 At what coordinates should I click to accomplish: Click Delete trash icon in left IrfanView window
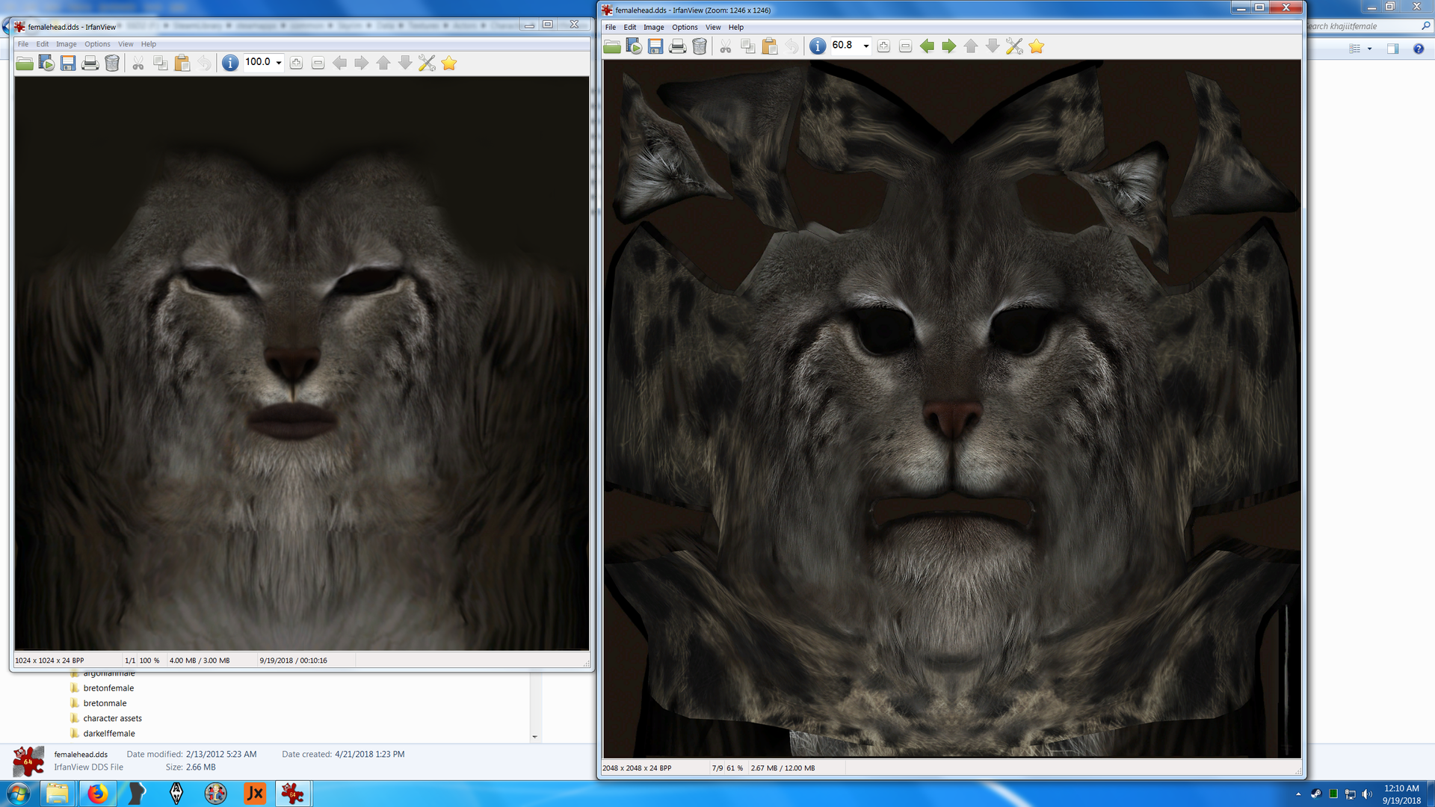click(x=112, y=64)
